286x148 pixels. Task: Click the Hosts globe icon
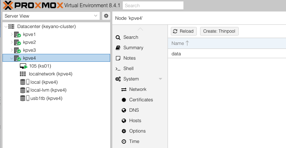click(124, 121)
